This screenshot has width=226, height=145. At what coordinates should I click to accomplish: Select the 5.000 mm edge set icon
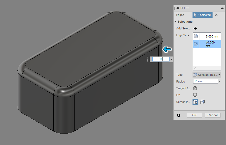(196, 36)
